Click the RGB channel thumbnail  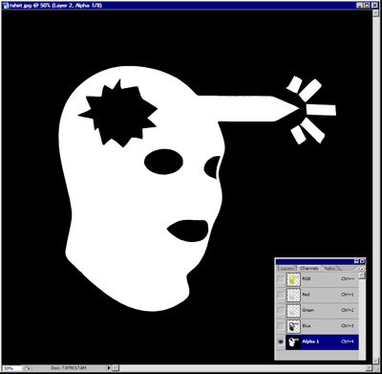tap(293, 279)
